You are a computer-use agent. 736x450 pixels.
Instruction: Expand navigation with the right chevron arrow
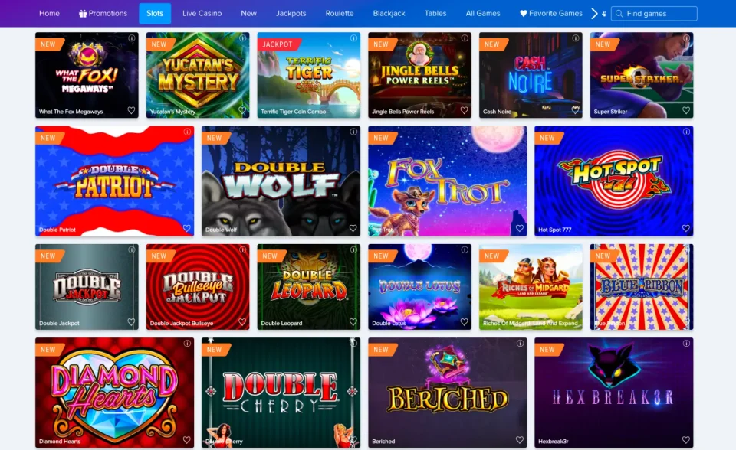click(x=594, y=14)
